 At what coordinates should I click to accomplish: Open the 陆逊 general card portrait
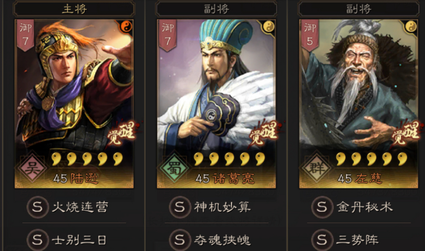tap(74, 104)
